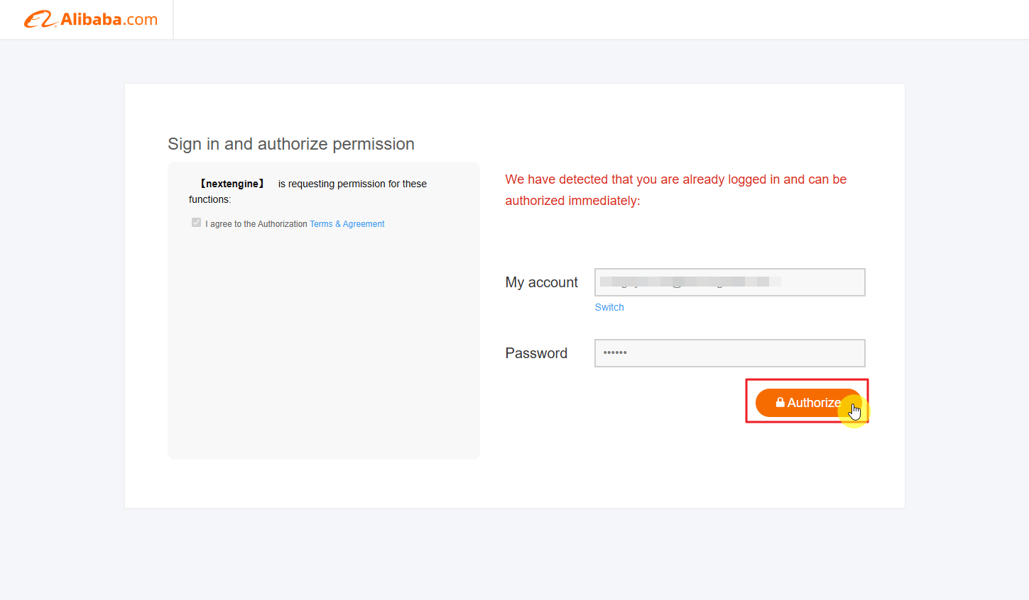This screenshot has width=1029, height=600.
Task: Click the "Password" field label
Action: tap(536, 353)
